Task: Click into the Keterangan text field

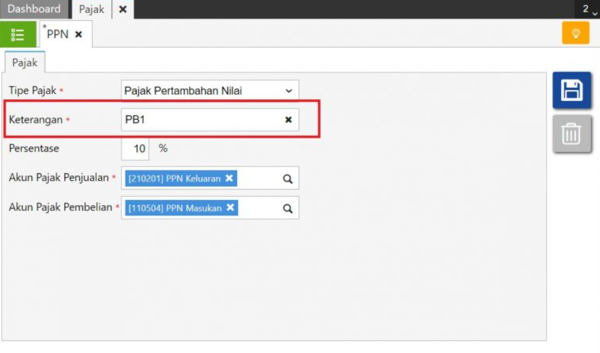Action: tap(201, 119)
